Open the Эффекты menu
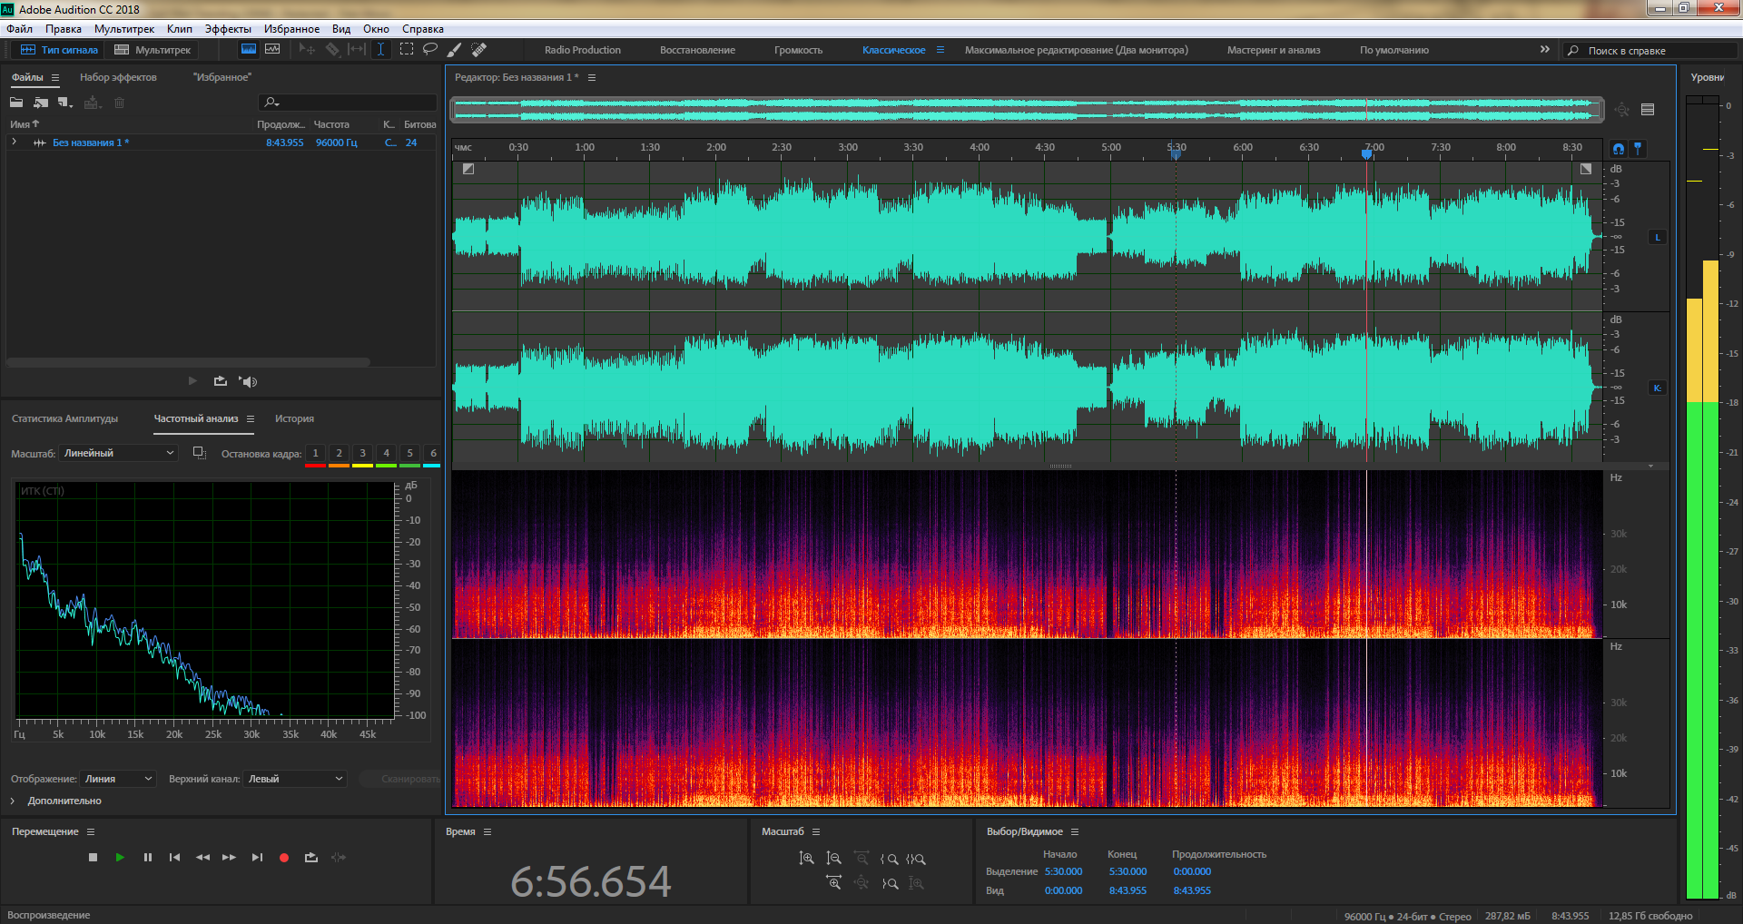The image size is (1743, 924). click(x=228, y=29)
